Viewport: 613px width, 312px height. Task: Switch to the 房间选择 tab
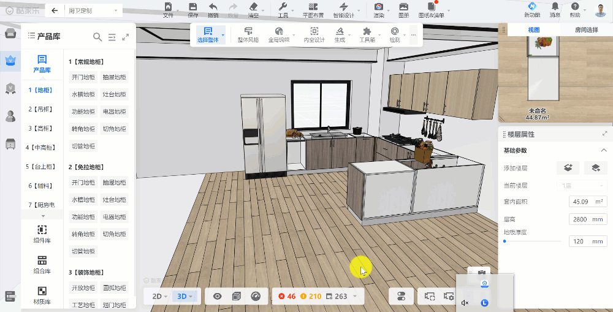pyautogui.click(x=587, y=29)
